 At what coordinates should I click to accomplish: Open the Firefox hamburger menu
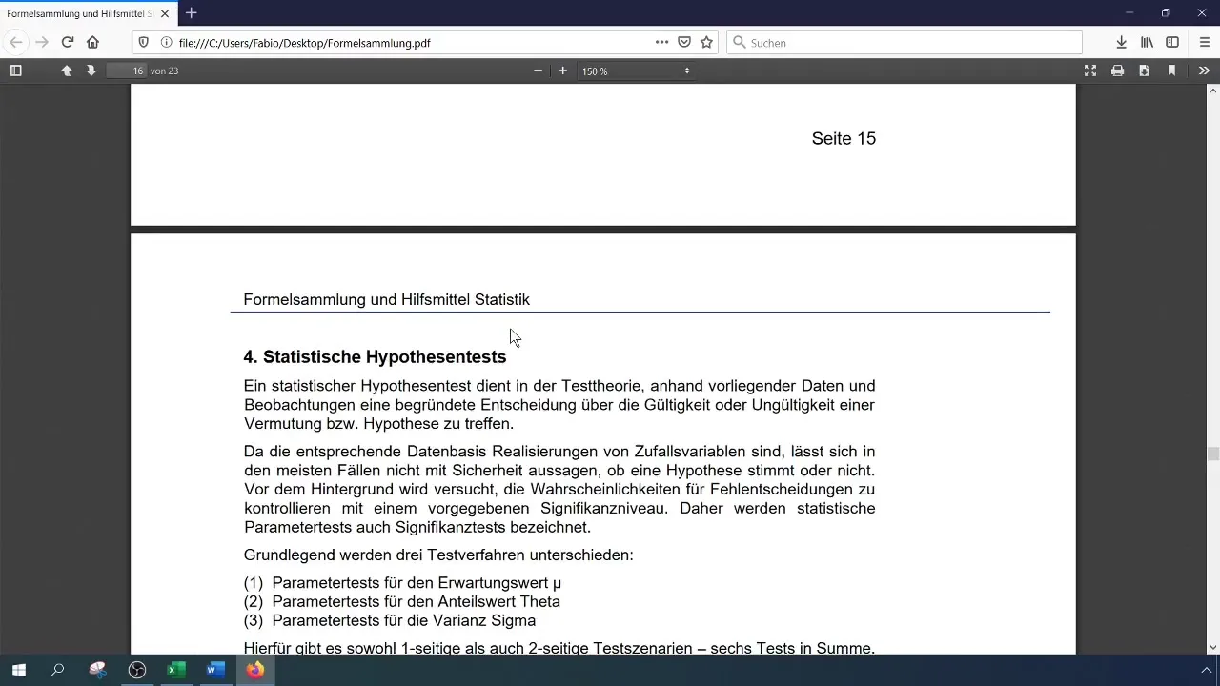click(x=1205, y=42)
